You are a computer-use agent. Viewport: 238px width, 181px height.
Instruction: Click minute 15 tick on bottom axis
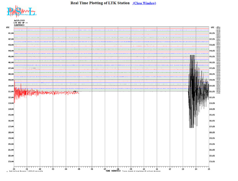(209, 169)
